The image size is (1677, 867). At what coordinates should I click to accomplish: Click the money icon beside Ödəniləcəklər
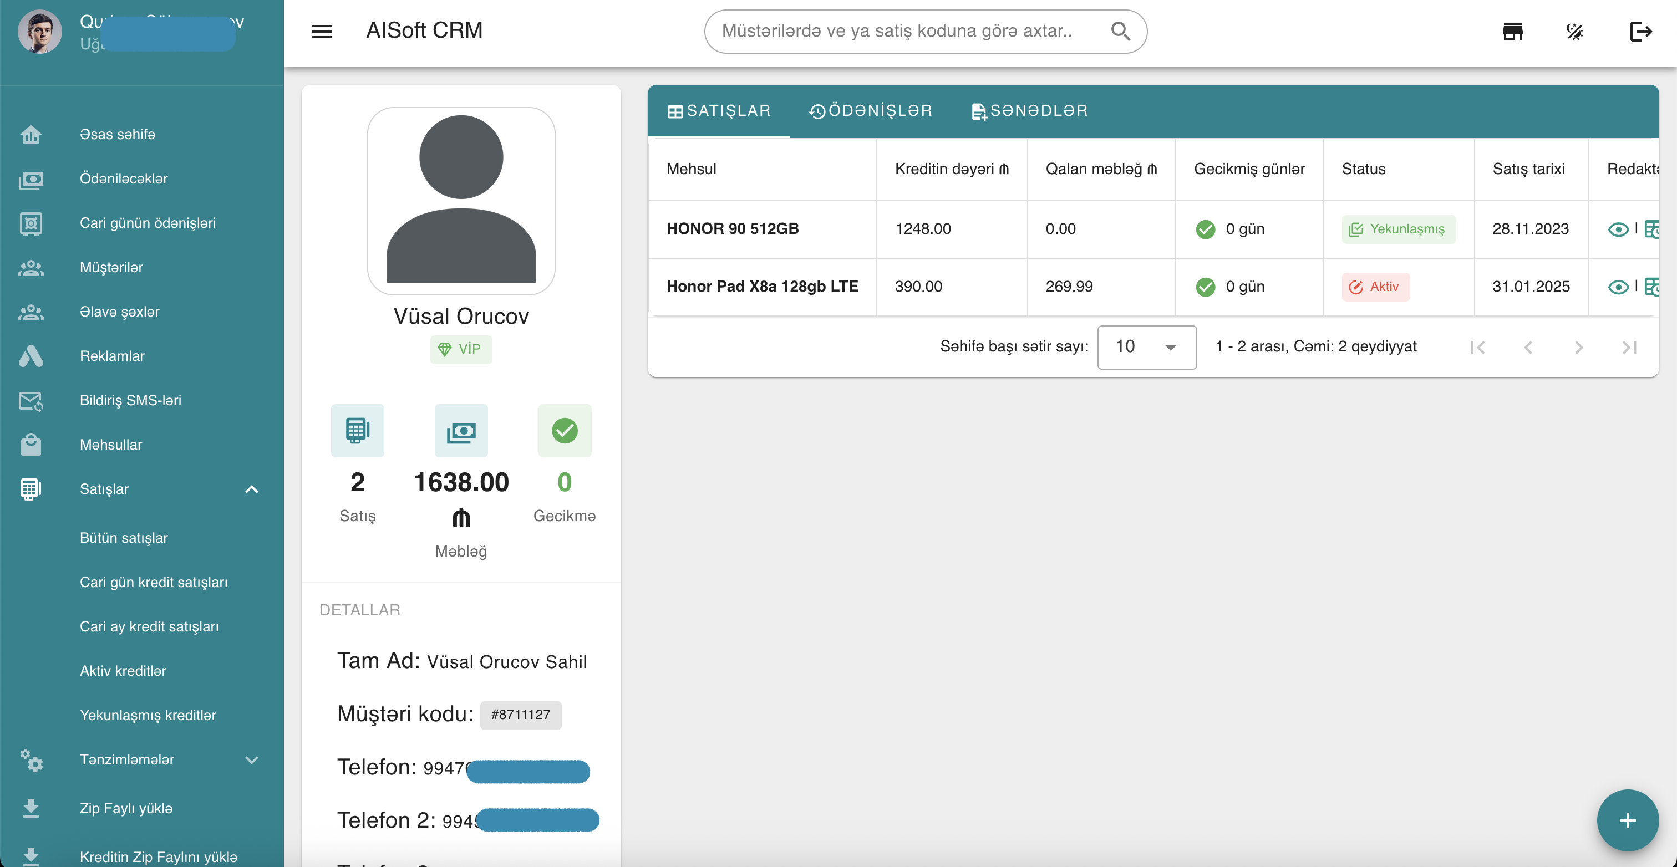[31, 179]
